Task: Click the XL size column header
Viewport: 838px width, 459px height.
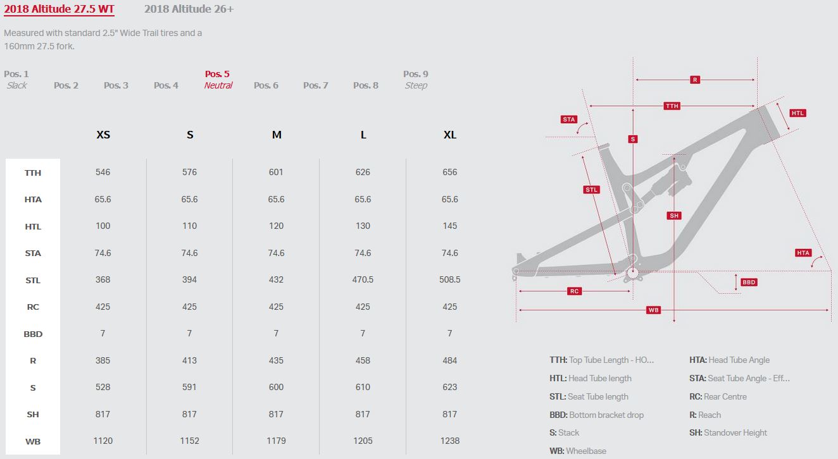Action: 450,135
